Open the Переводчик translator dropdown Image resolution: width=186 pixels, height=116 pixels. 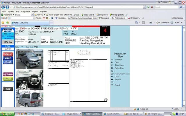click(119, 18)
